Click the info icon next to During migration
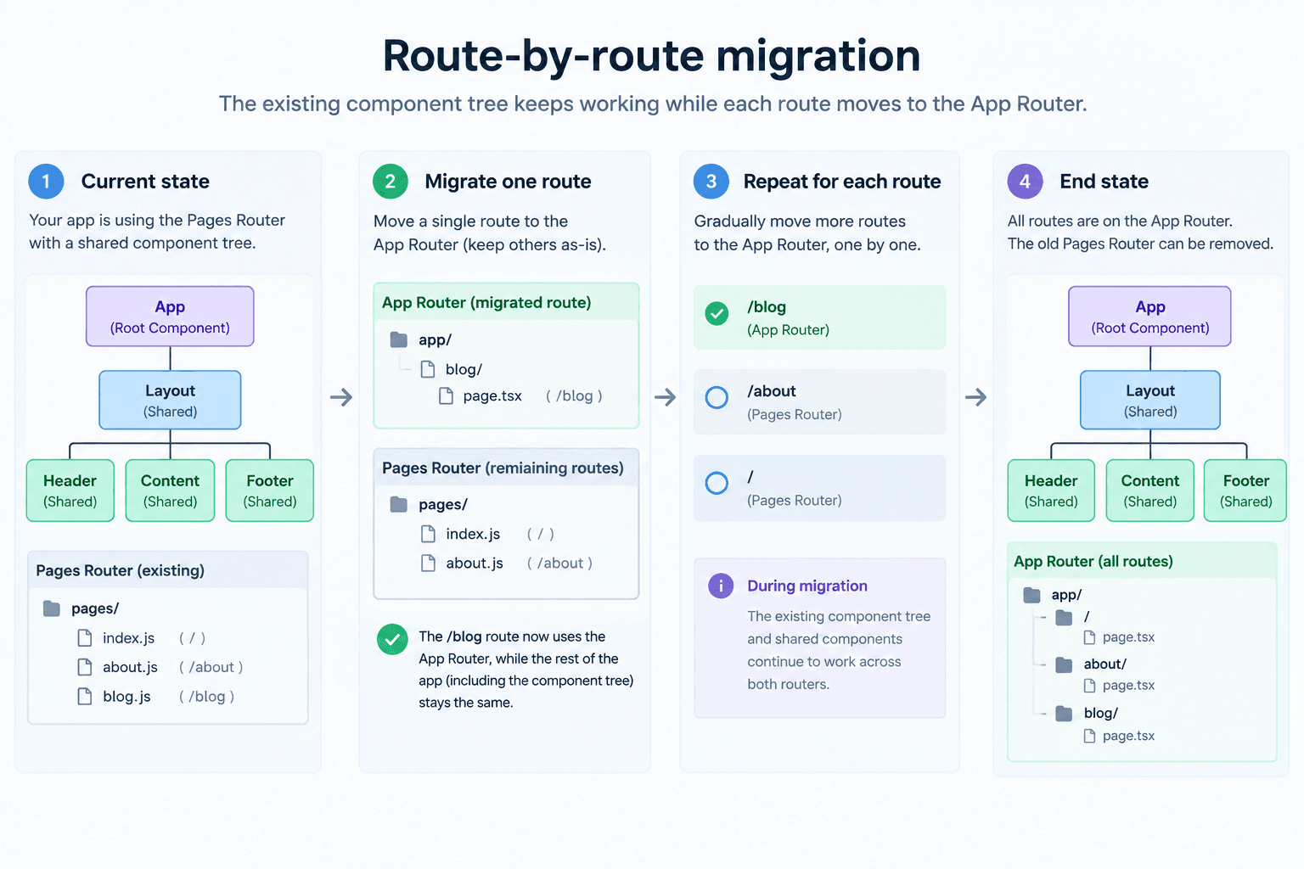This screenshot has height=869, width=1304. tap(721, 586)
